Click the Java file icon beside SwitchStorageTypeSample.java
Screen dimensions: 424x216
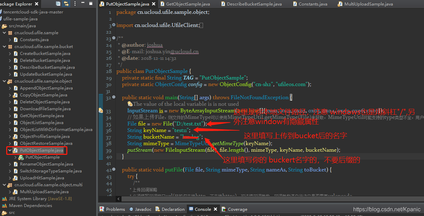pos(16,171)
